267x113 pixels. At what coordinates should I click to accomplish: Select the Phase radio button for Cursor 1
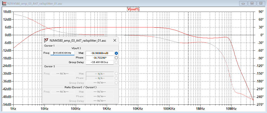(x=116, y=58)
